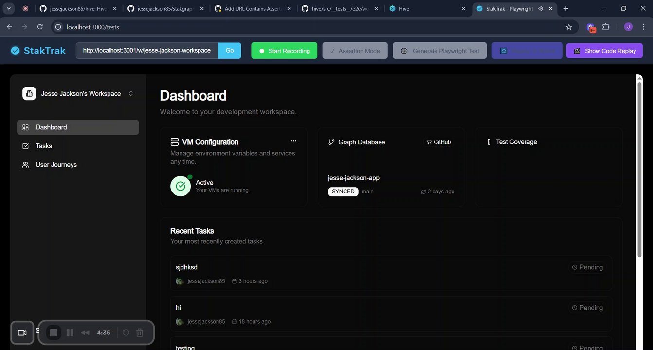Click the workspace building icon
This screenshot has height=350, width=653.
(29, 93)
